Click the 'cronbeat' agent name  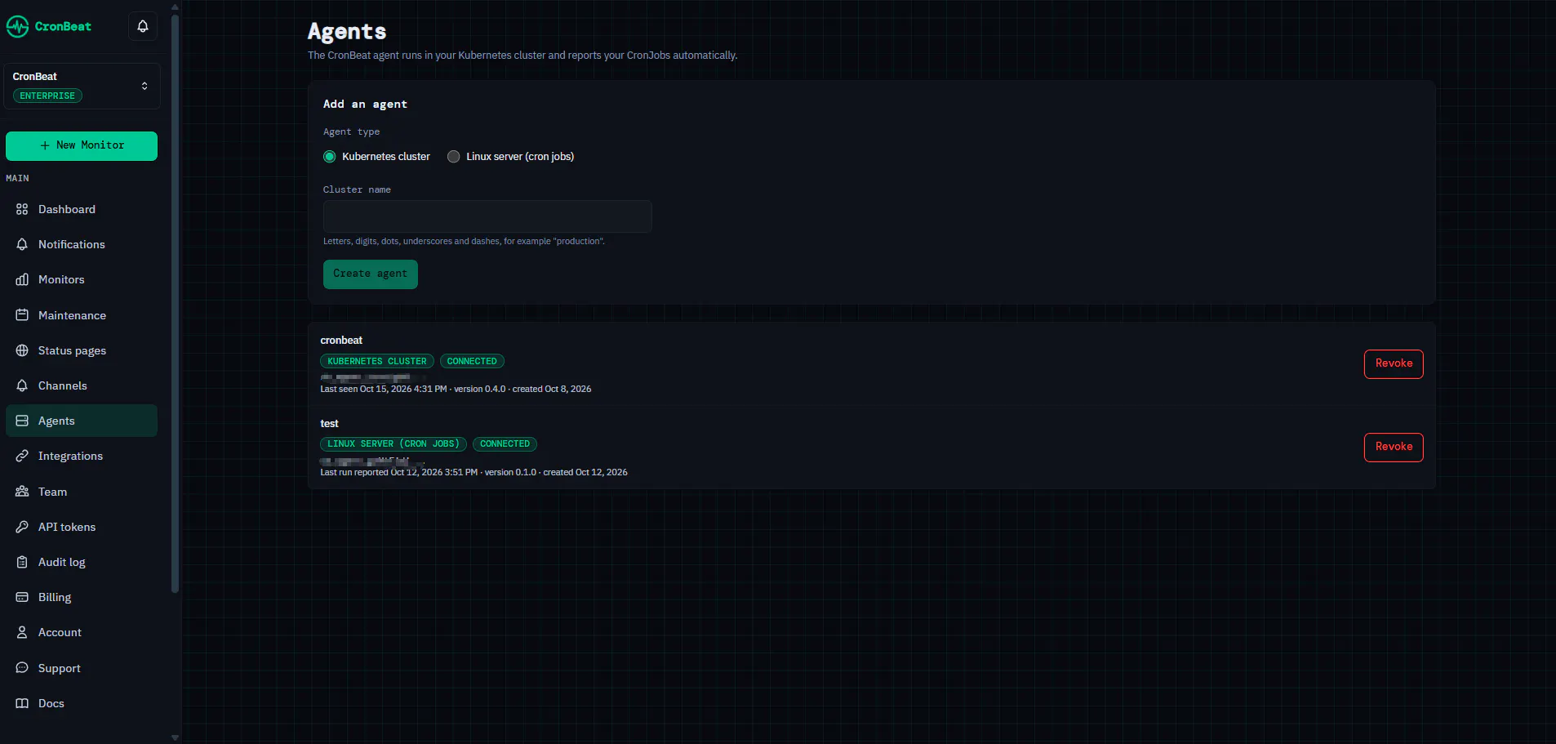[341, 341]
